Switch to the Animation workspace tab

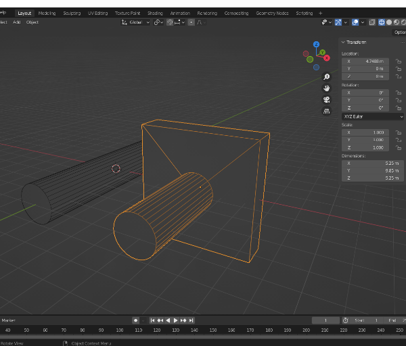(x=180, y=14)
